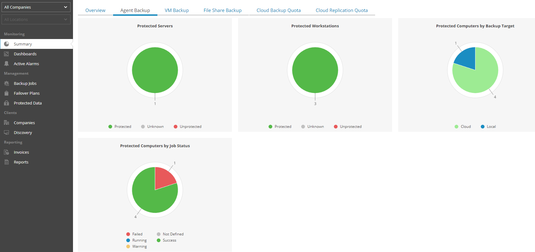The width and height of the screenshot is (535, 252).
Task: Open Failover Plans
Action: click(27, 93)
